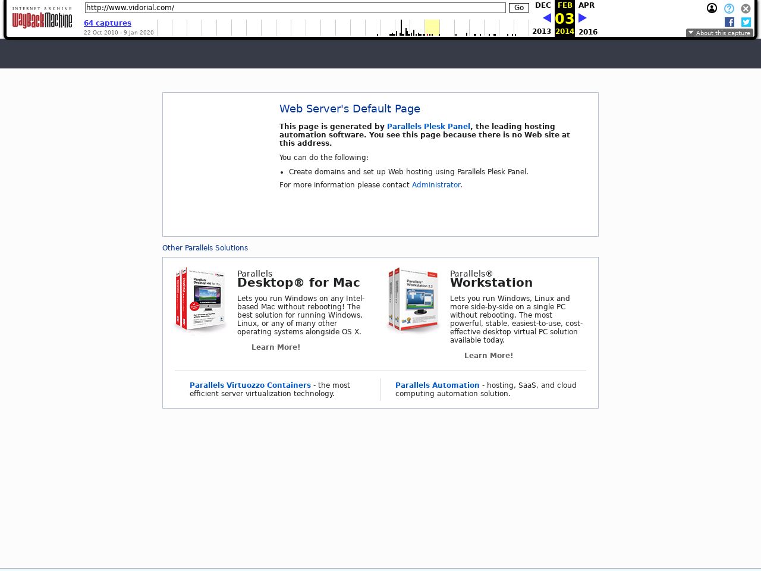The height and width of the screenshot is (571, 761).
Task: Click the Wayback Machine logo
Action: [x=42, y=18]
